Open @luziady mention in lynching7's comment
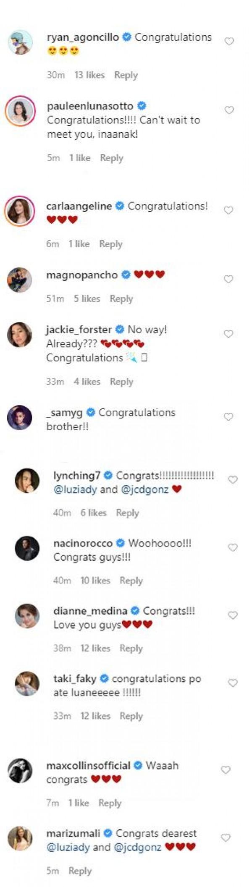Image resolution: width=252 pixels, height=887 pixels. [75, 489]
